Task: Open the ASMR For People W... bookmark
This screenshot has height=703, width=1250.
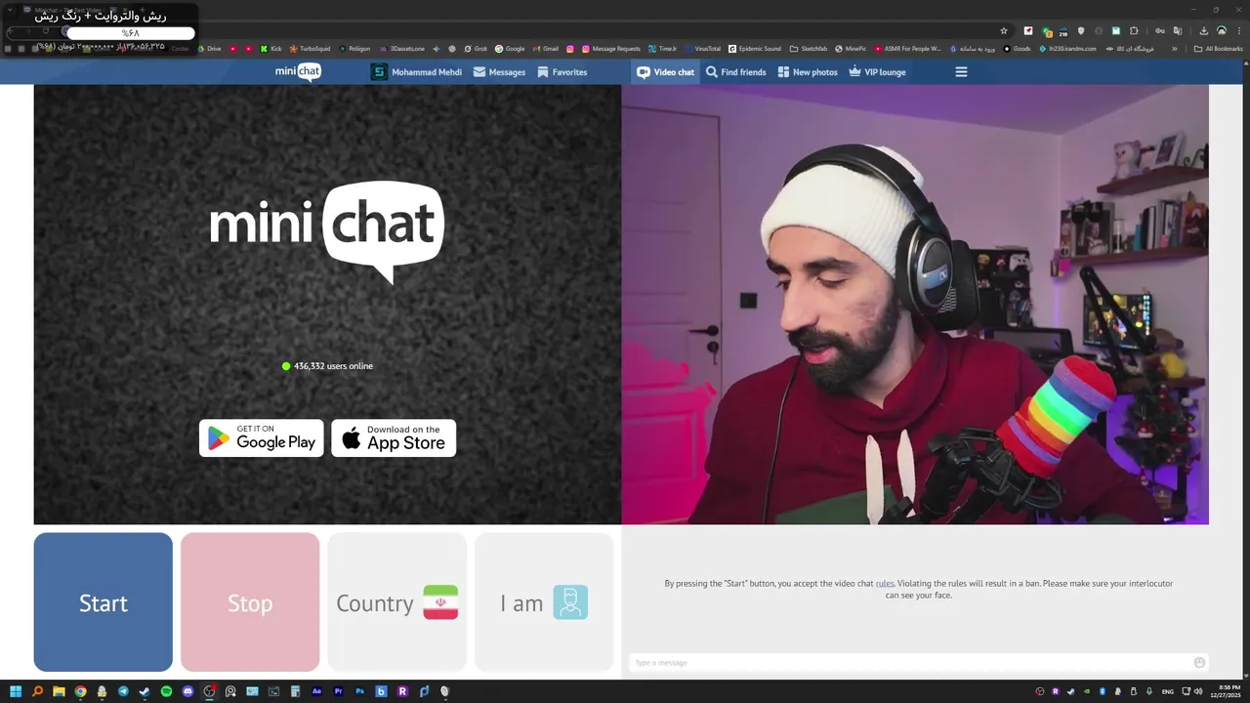Action: pyautogui.click(x=908, y=49)
